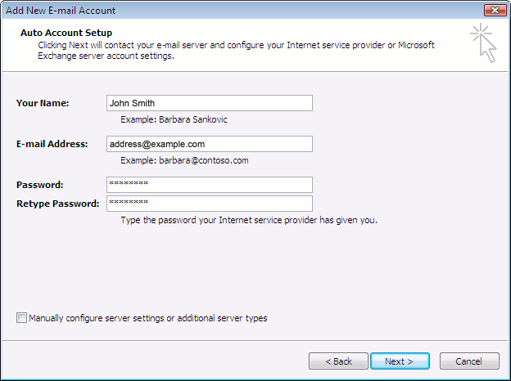The height and width of the screenshot is (381, 511).
Task: Click the "Your Name:" label
Action: tap(43, 103)
